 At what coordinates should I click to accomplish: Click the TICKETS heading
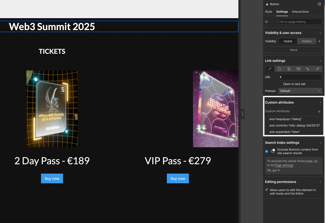pyautogui.click(x=52, y=51)
